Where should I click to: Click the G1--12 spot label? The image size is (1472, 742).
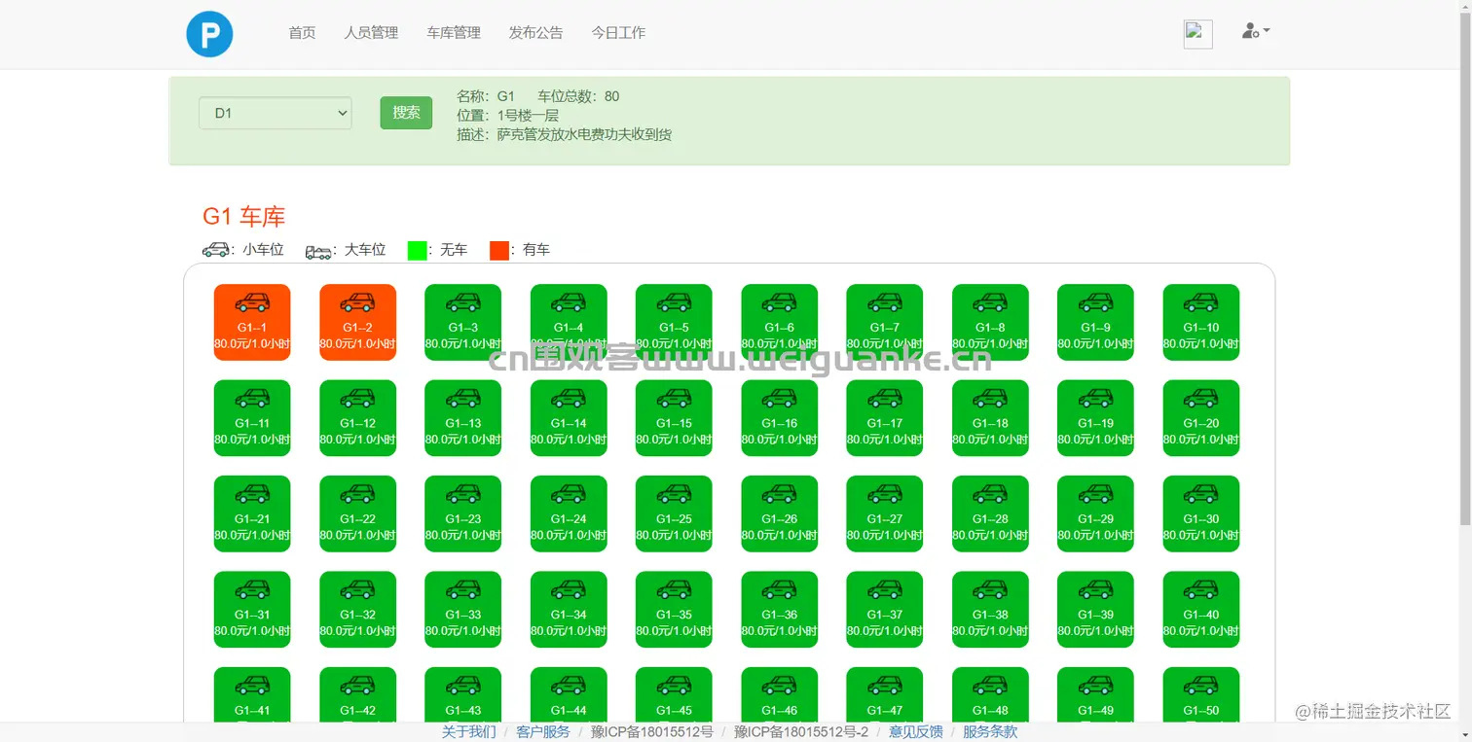click(x=357, y=423)
